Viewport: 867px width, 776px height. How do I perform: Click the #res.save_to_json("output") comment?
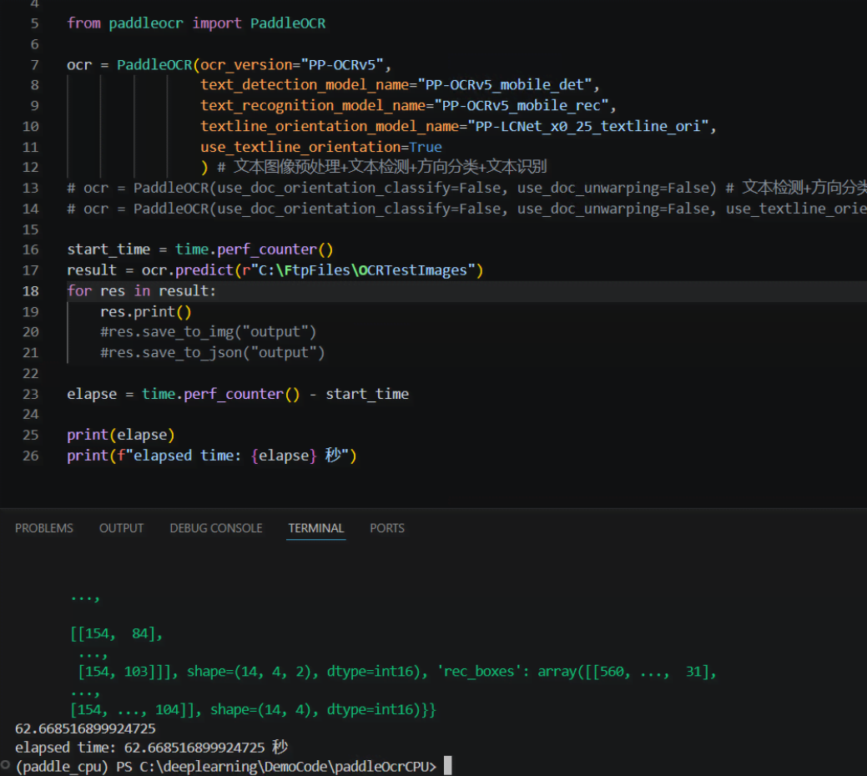212,353
